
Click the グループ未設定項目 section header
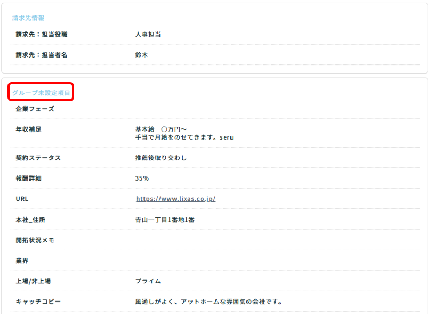pos(41,93)
